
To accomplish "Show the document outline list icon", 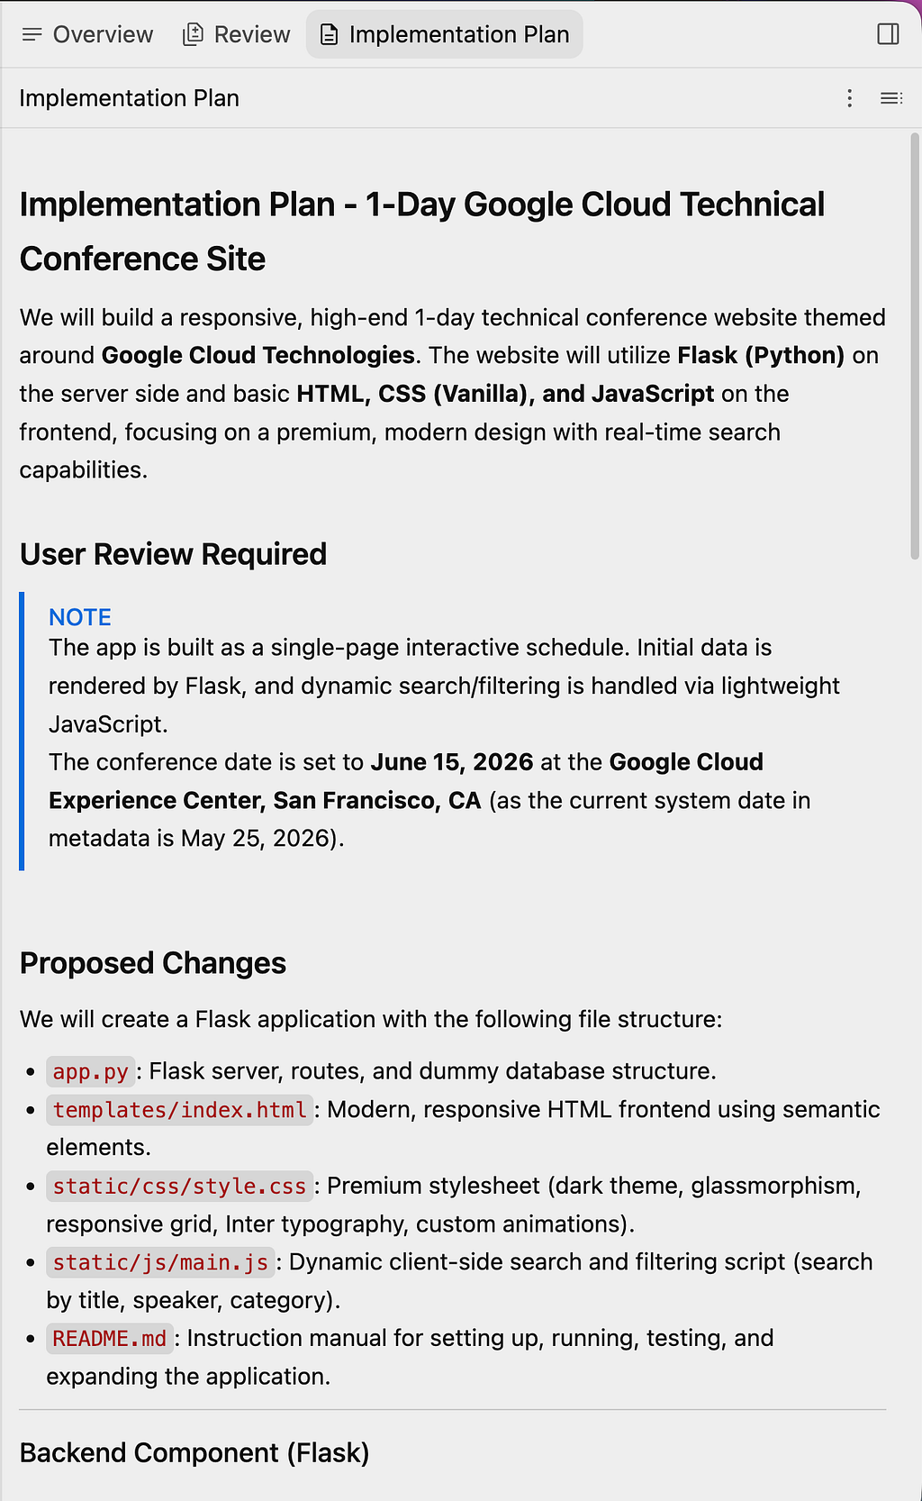I will pos(891,98).
